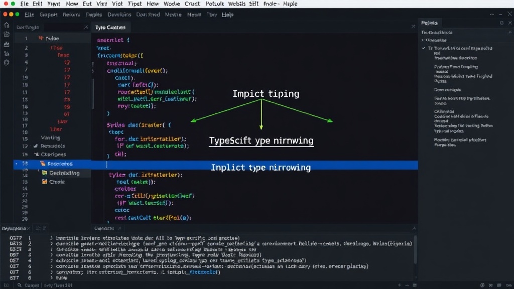Expand the first console output line

tap(52, 238)
